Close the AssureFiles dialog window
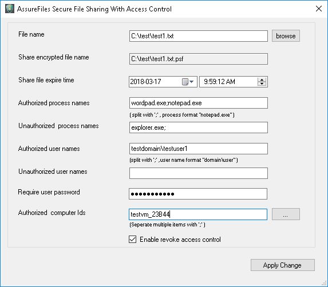Image resolution: width=328 pixels, height=287 pixels. 319,9
